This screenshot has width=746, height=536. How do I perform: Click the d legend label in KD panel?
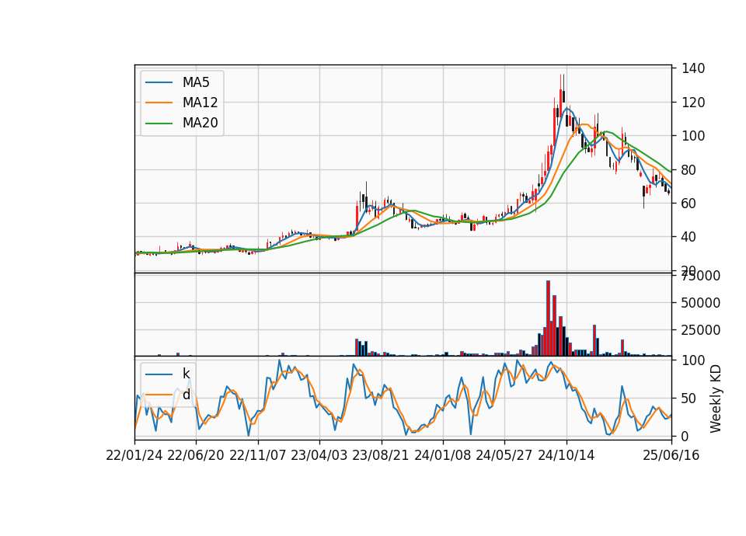(x=186, y=395)
